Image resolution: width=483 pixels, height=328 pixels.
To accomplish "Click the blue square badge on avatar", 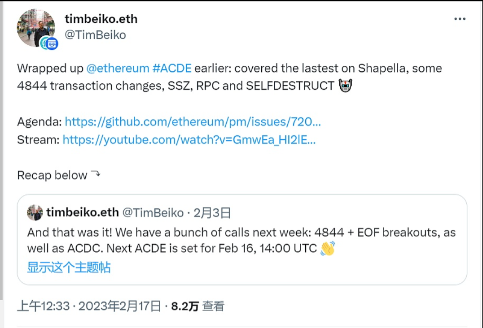I will (53, 43).
